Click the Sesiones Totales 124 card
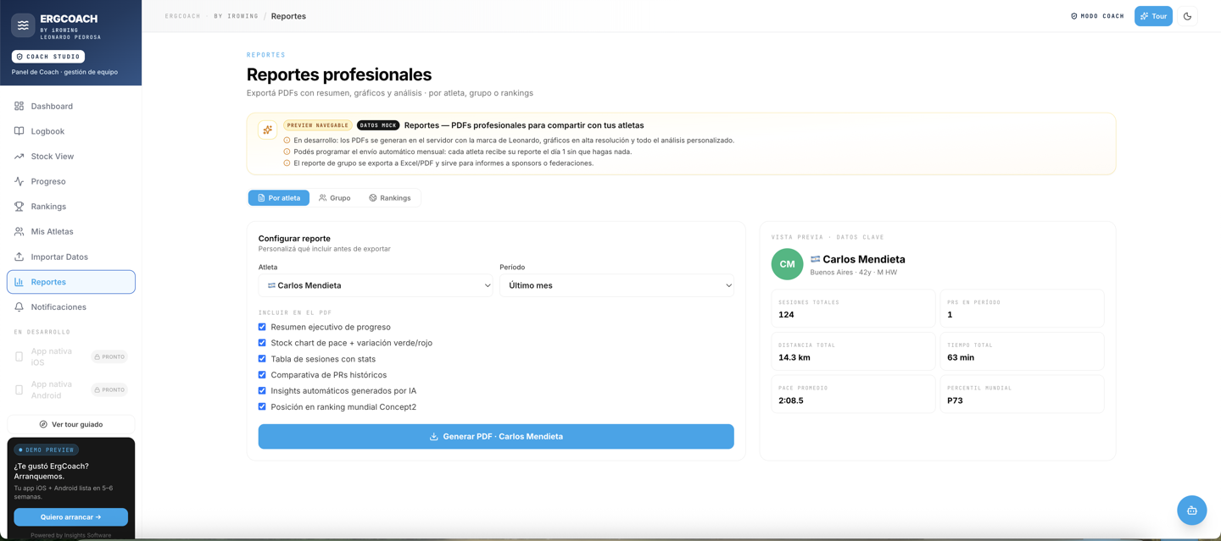This screenshot has width=1221, height=541. [853, 309]
